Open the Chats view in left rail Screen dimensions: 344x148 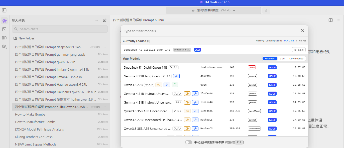click(x=4, y=20)
